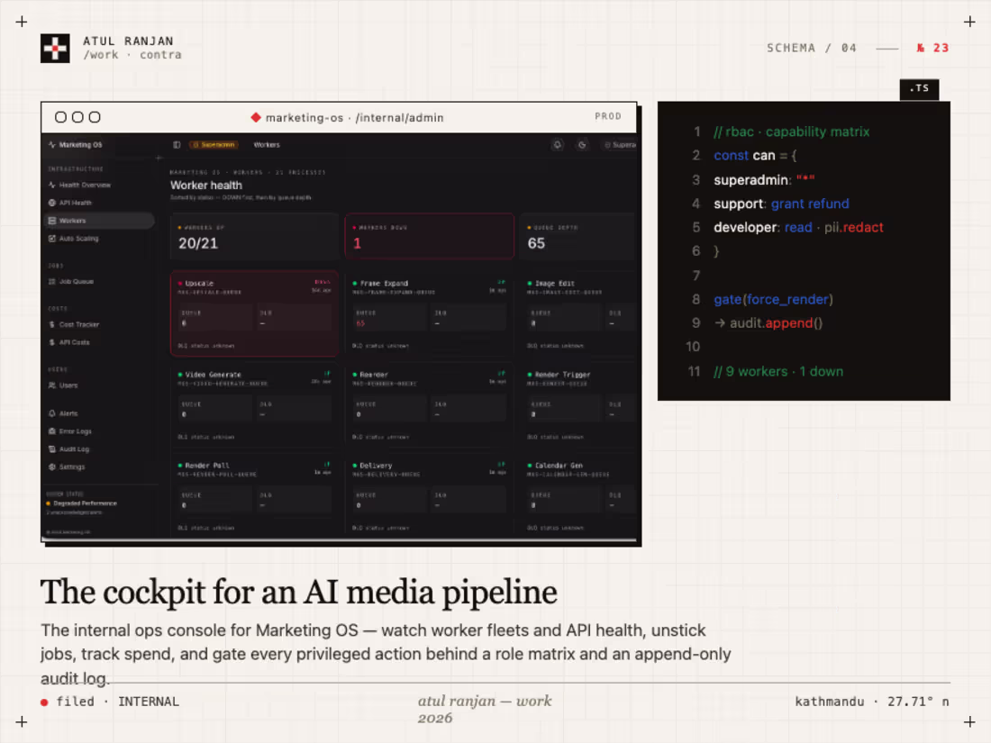The height and width of the screenshot is (743, 991).
Task: Click the Error Logs icon
Action: pos(52,430)
